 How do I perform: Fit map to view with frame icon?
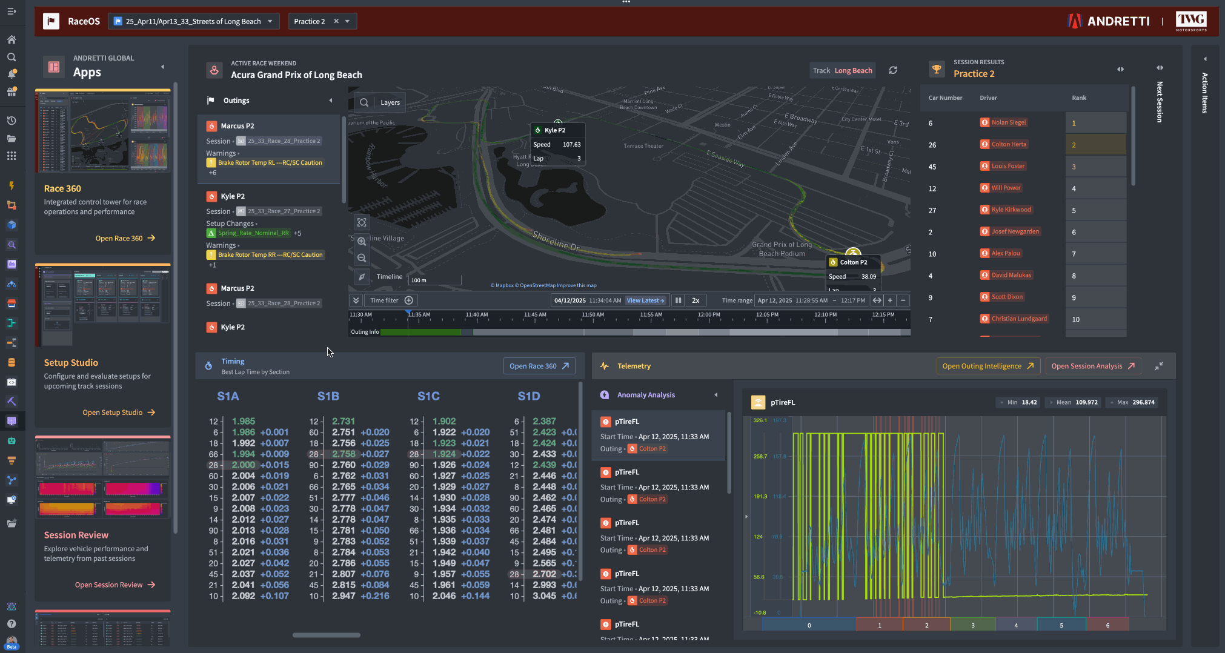[362, 222]
